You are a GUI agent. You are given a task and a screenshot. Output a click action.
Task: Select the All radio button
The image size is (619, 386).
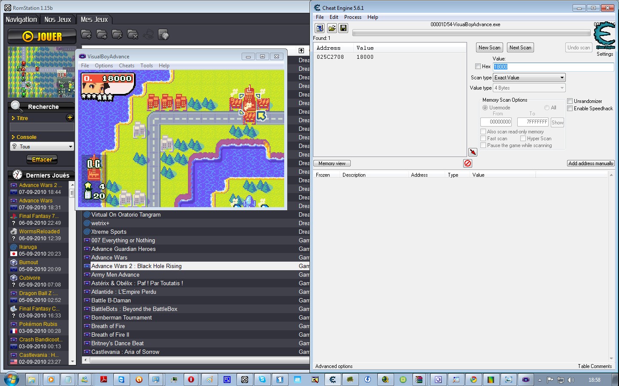point(547,108)
